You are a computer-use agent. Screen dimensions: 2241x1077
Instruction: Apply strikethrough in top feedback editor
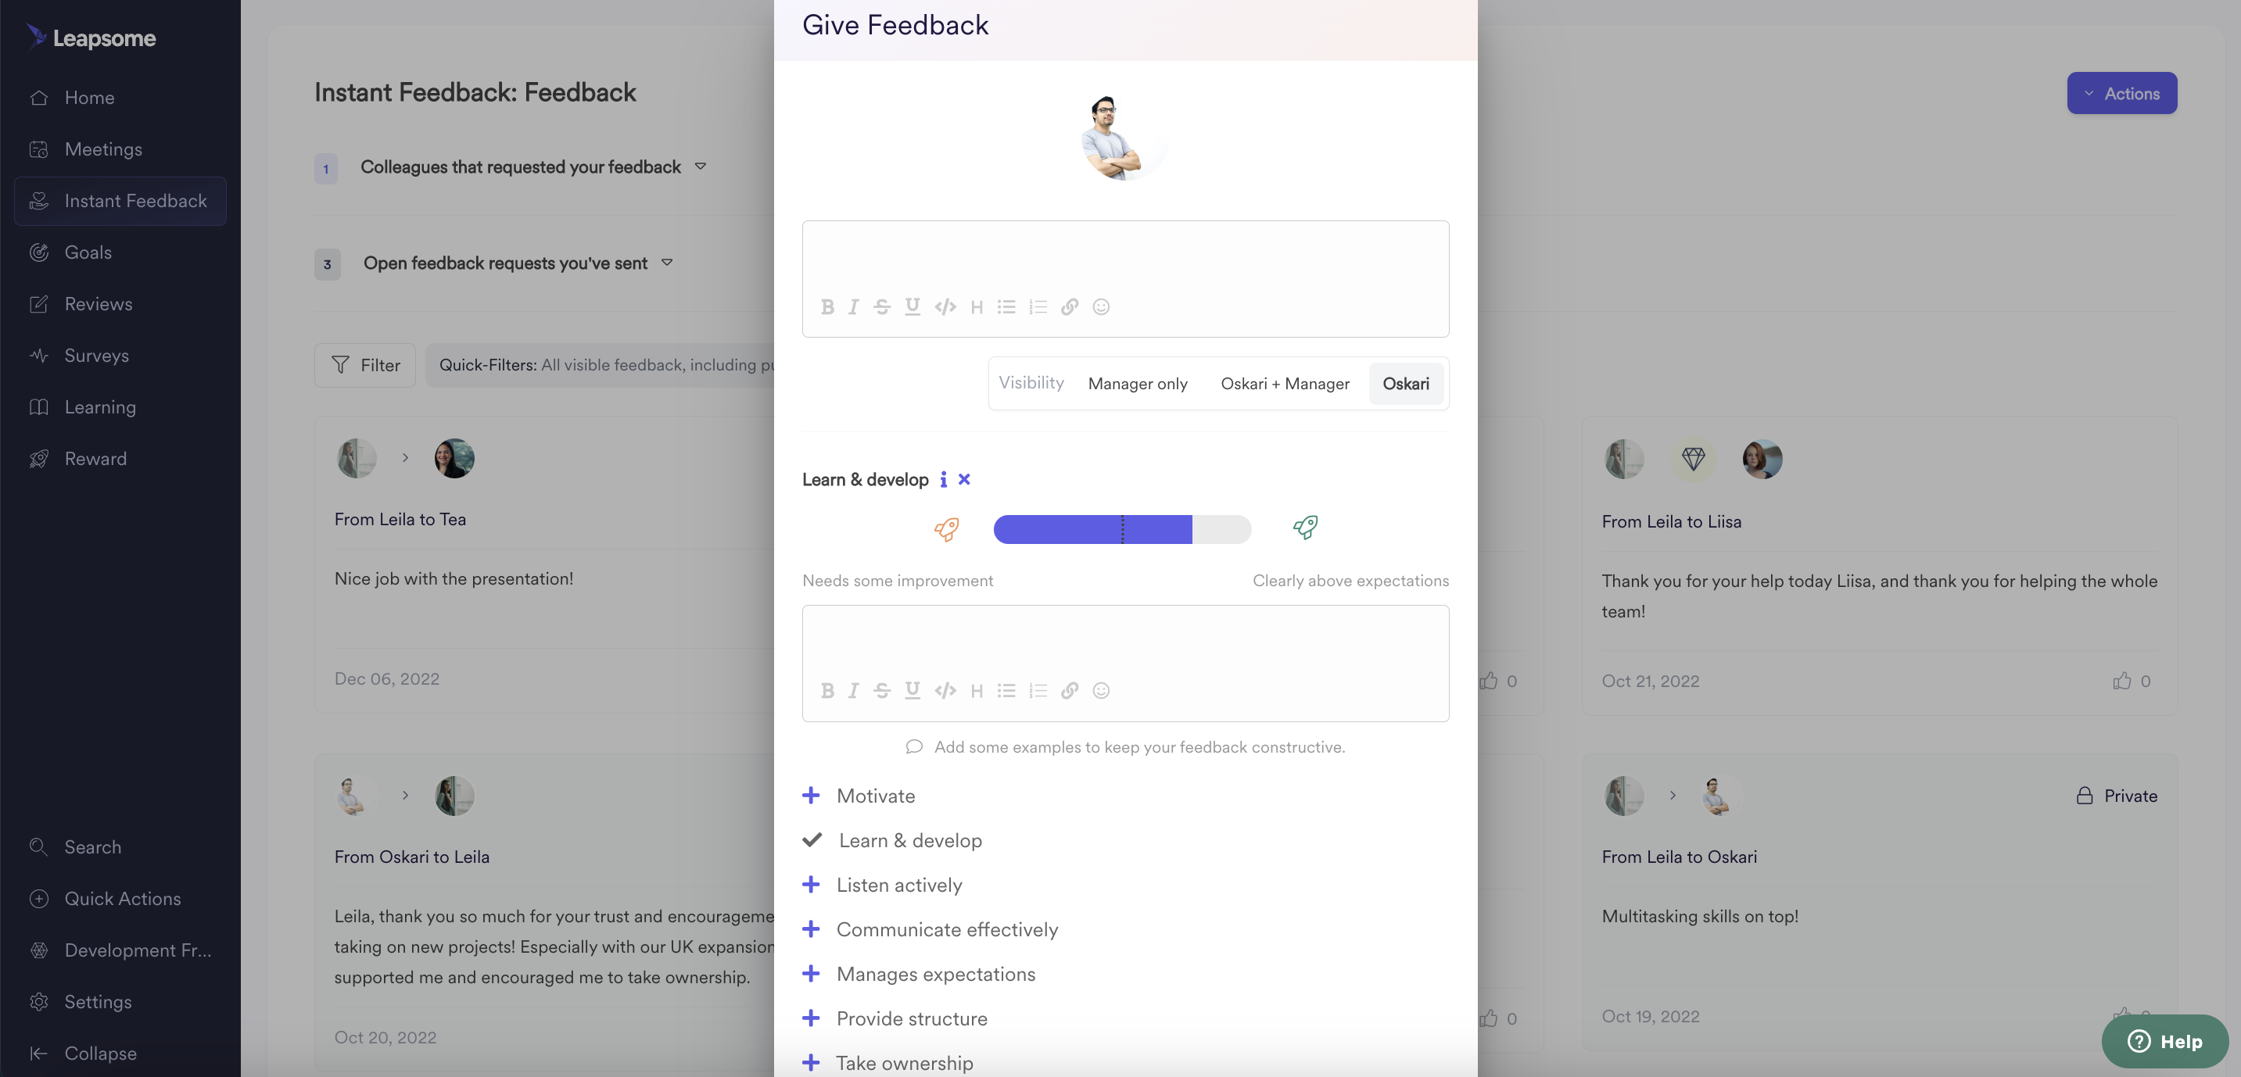(882, 307)
